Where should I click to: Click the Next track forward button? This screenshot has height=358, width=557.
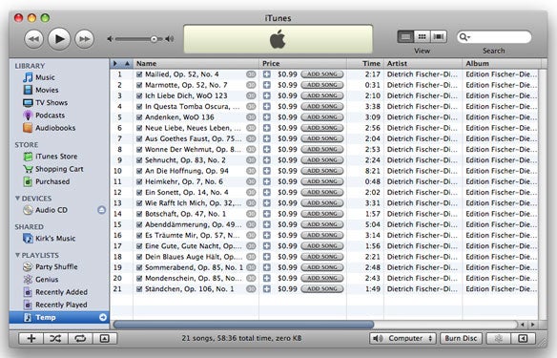(x=85, y=39)
